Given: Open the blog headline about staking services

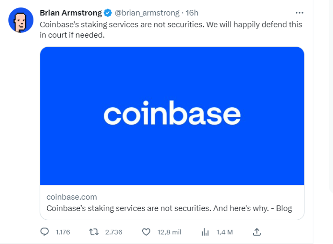Looking at the screenshot, I should 169,208.
